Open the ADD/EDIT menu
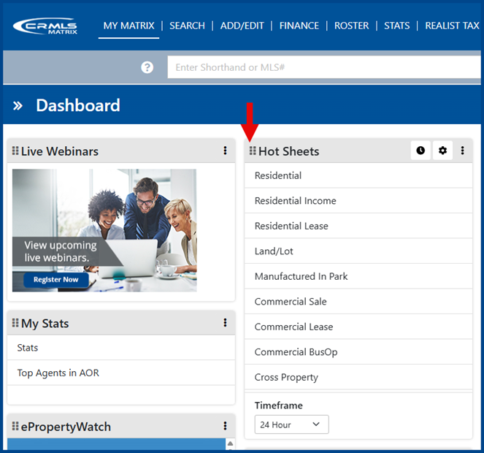Image resolution: width=484 pixels, height=453 pixels. click(242, 26)
